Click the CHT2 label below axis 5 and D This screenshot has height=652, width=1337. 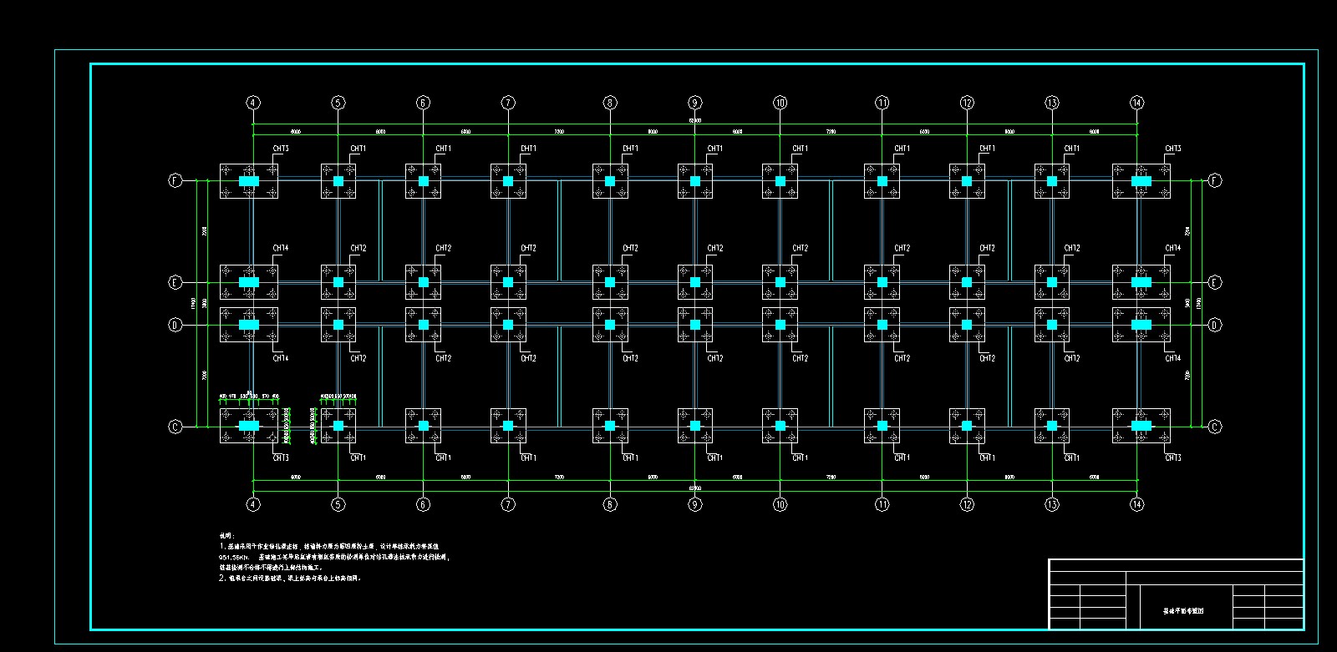(x=358, y=358)
